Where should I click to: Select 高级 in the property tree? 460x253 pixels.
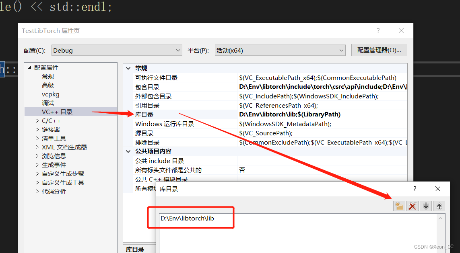coord(48,85)
